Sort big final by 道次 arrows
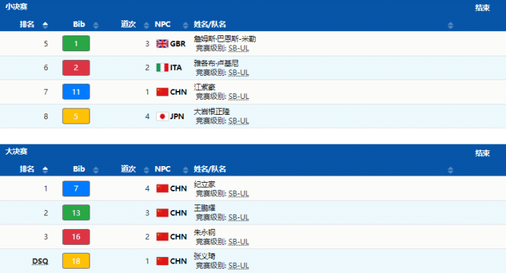This screenshot has height=273, width=506. point(147,170)
